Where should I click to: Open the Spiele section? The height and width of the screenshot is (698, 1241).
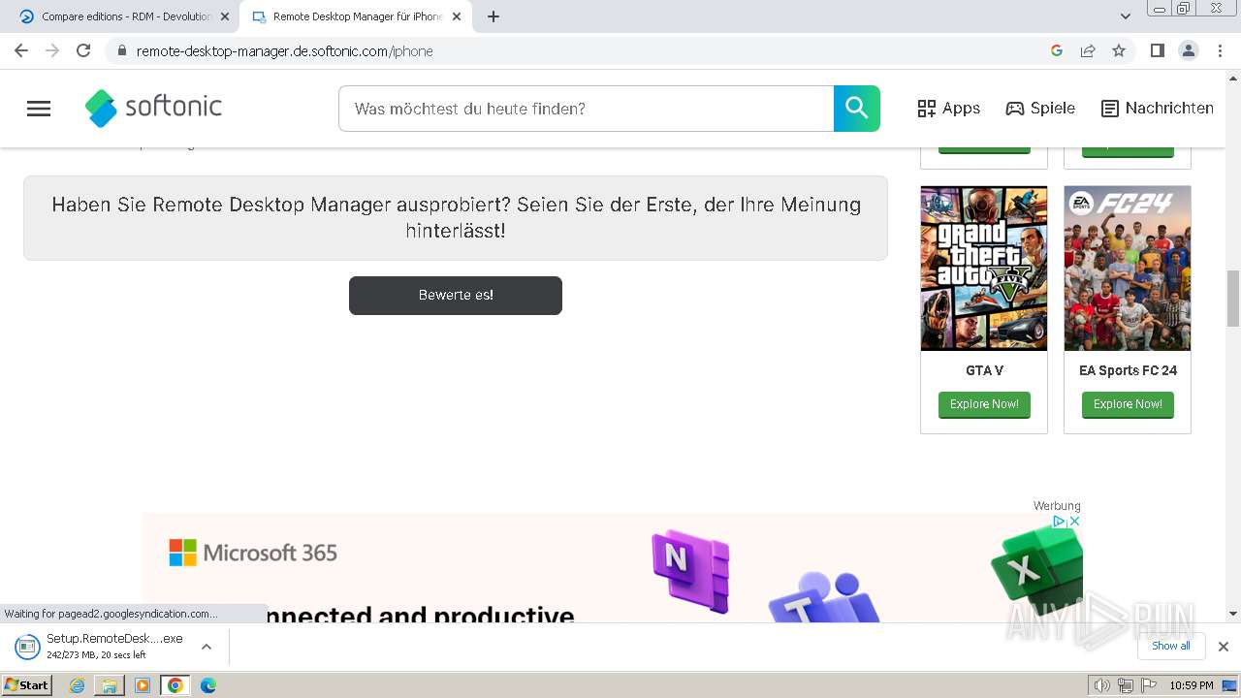click(1040, 109)
